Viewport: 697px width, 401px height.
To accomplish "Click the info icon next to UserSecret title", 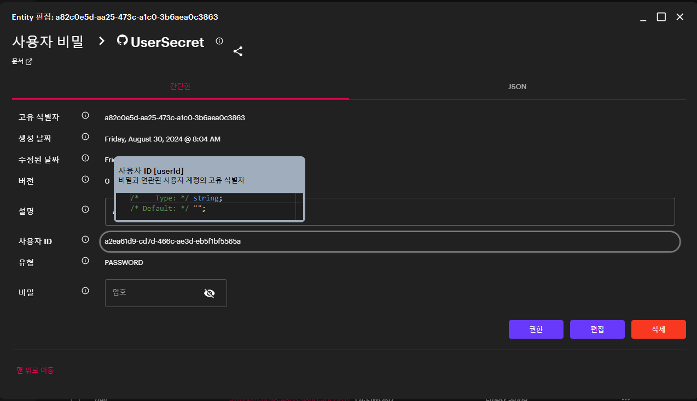I will pyautogui.click(x=219, y=41).
